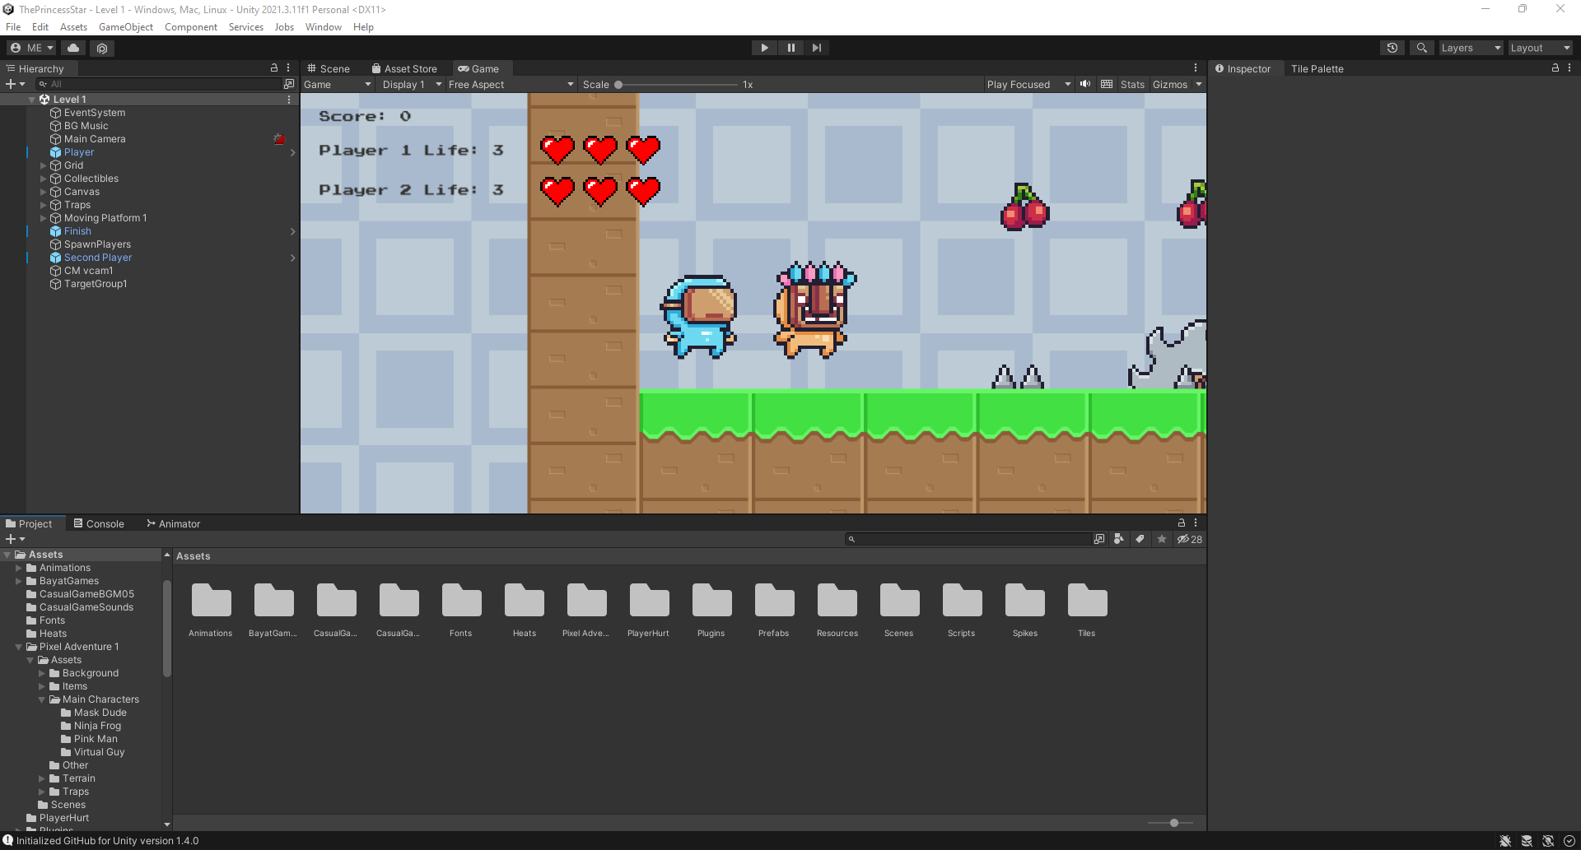Open the Free Aspect resolution dropdown
1581x850 pixels.
tap(511, 84)
